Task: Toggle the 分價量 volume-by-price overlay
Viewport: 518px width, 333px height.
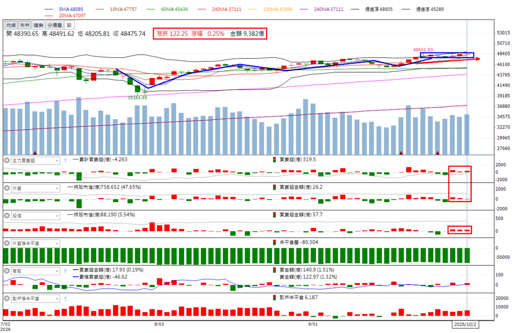Action: [x=55, y=25]
